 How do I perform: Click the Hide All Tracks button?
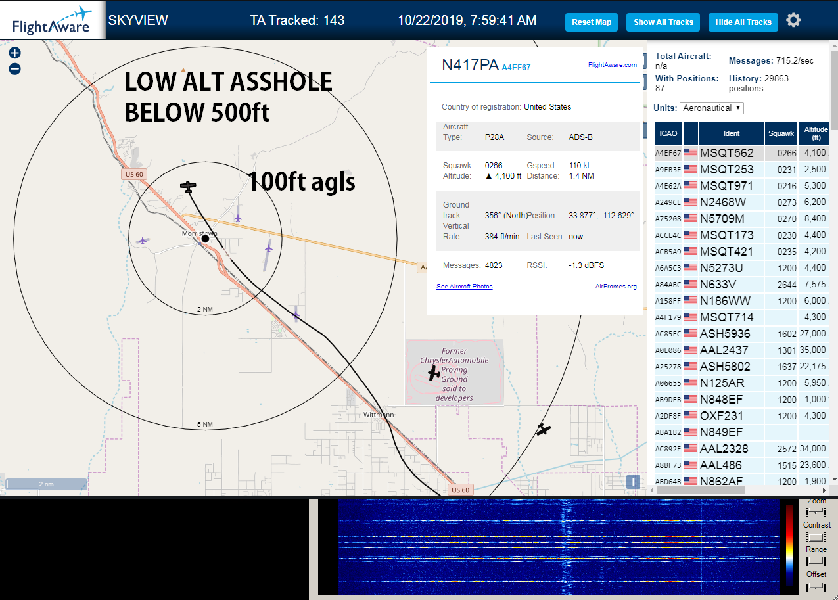point(743,22)
